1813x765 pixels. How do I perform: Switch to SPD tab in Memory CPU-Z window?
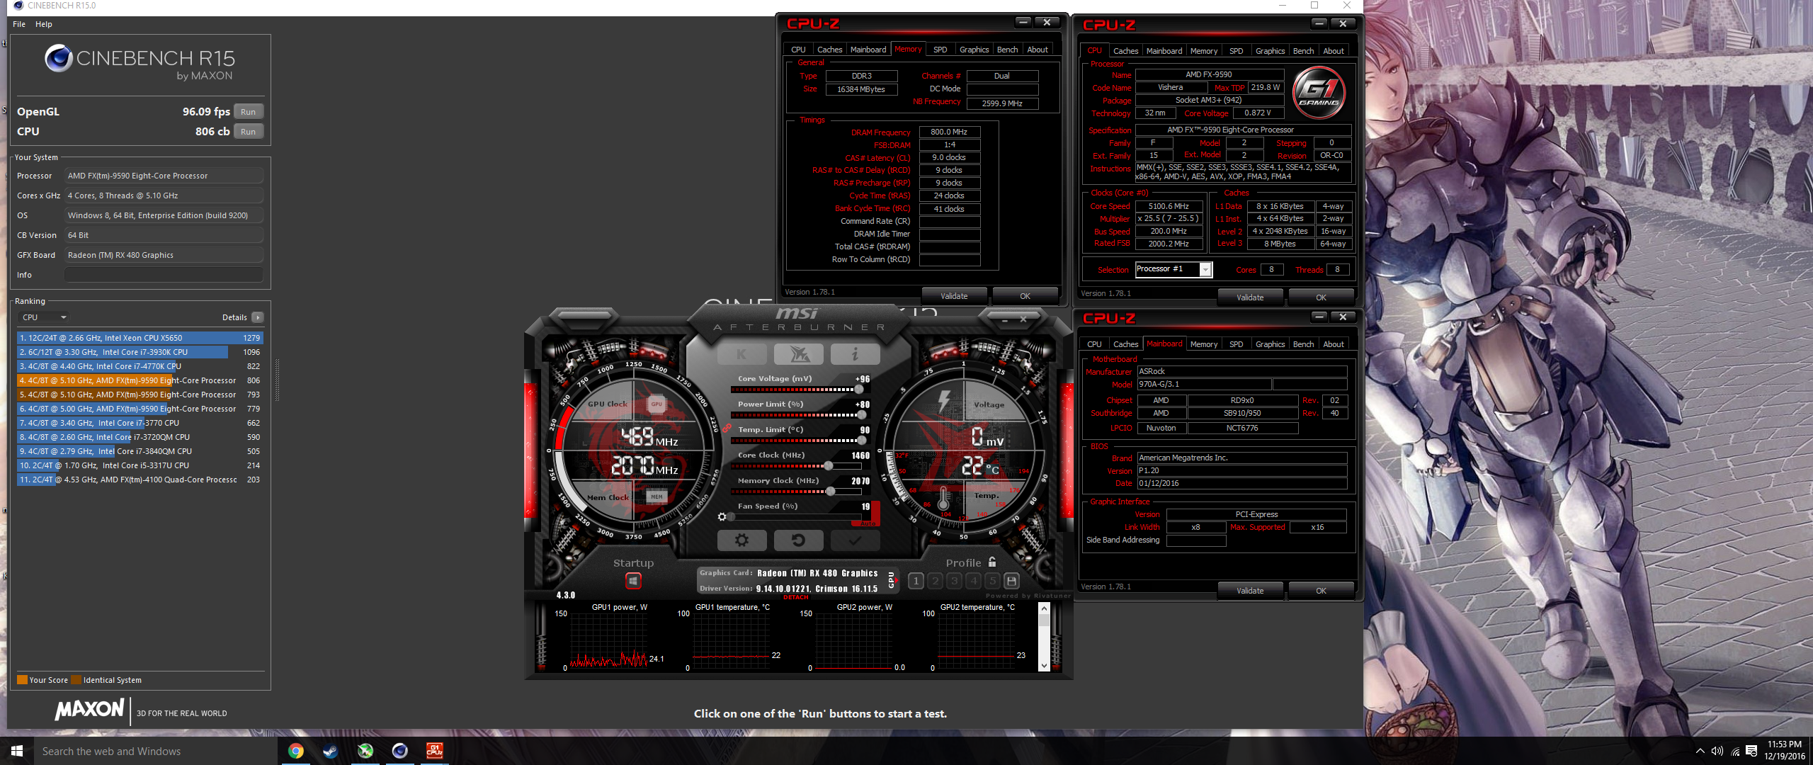(x=940, y=50)
